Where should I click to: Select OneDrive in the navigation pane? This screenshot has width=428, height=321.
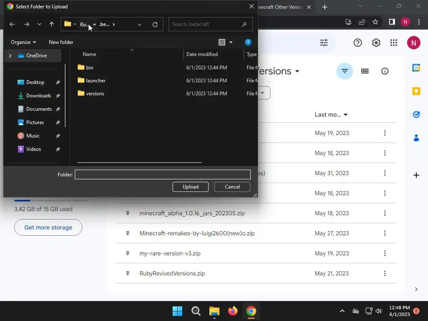click(36, 56)
